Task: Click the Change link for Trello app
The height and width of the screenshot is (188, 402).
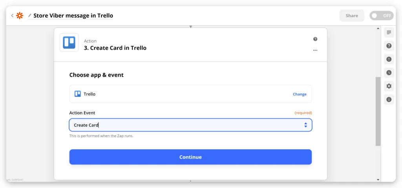Action: (300, 94)
